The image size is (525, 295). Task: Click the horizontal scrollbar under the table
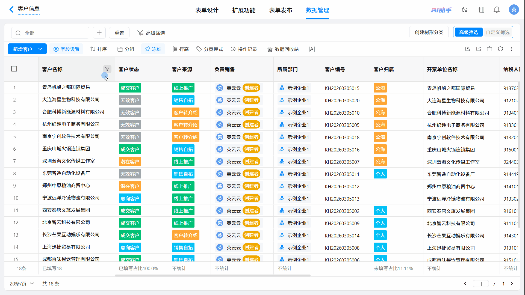(x=213, y=275)
